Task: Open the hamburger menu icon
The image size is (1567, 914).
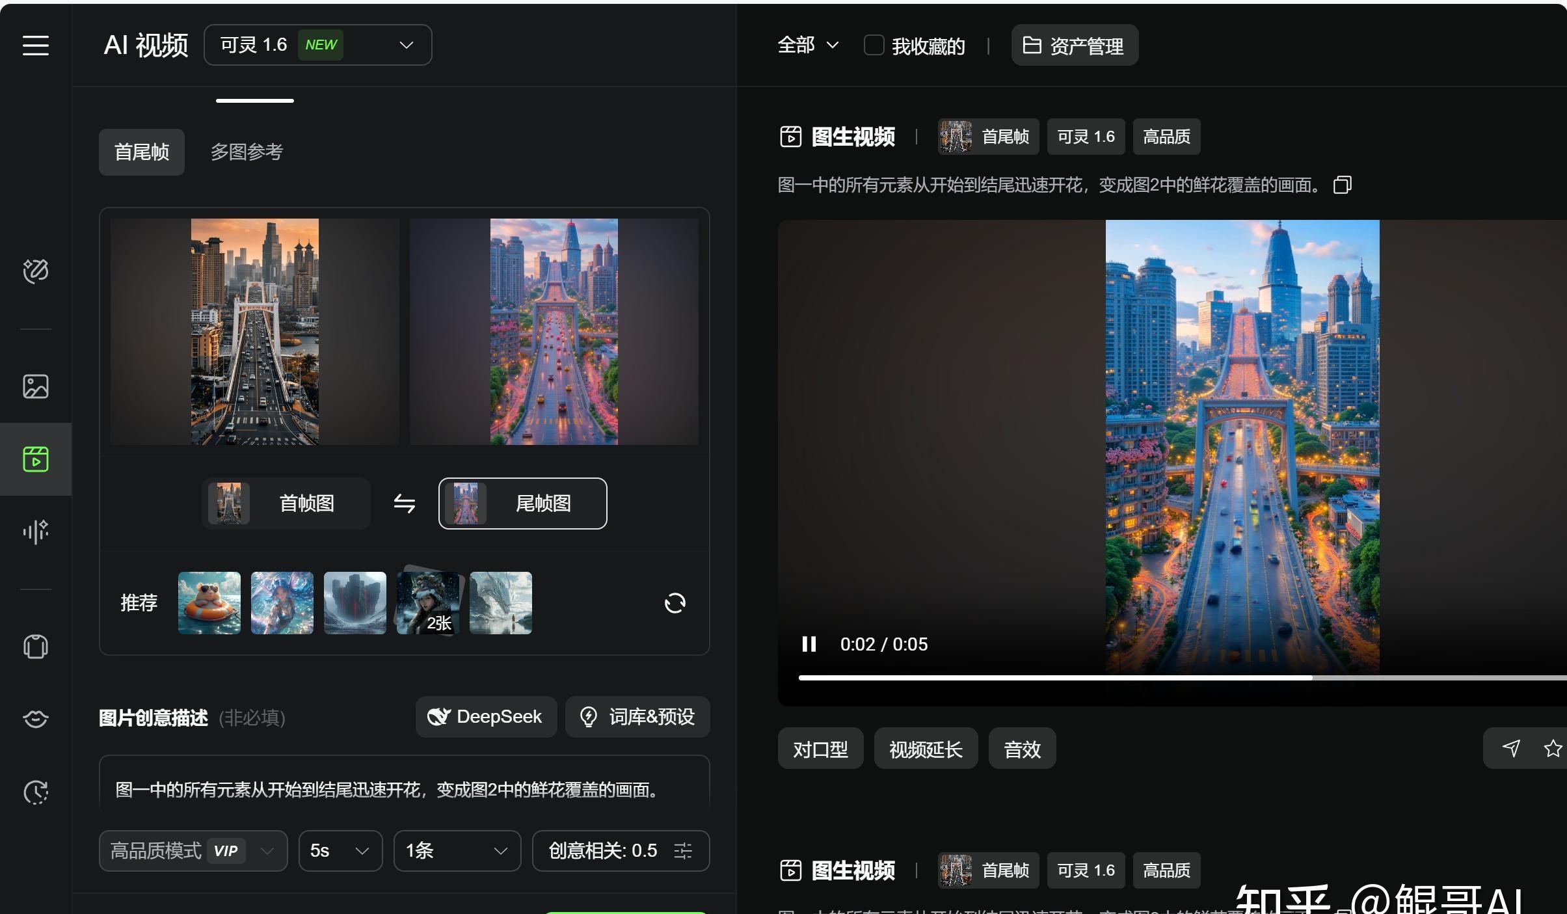Action: [35, 46]
